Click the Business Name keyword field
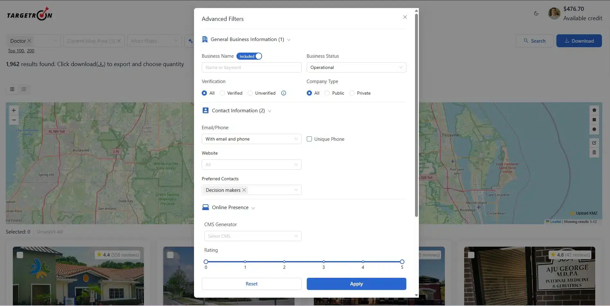The height and width of the screenshot is (306, 610). pyautogui.click(x=251, y=67)
